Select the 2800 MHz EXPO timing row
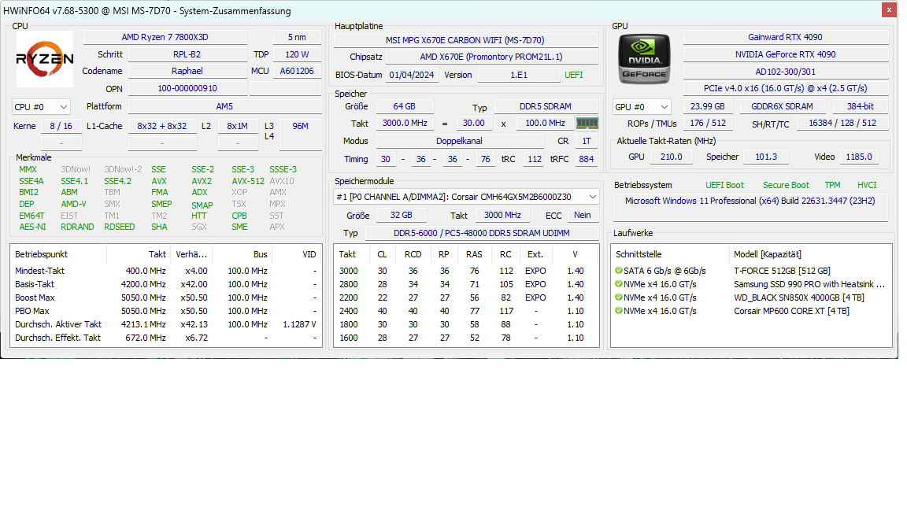Image resolution: width=907 pixels, height=510 pixels. point(466,284)
